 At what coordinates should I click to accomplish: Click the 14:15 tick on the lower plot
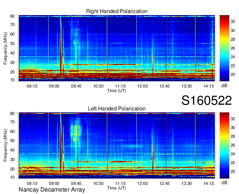click(x=209, y=183)
